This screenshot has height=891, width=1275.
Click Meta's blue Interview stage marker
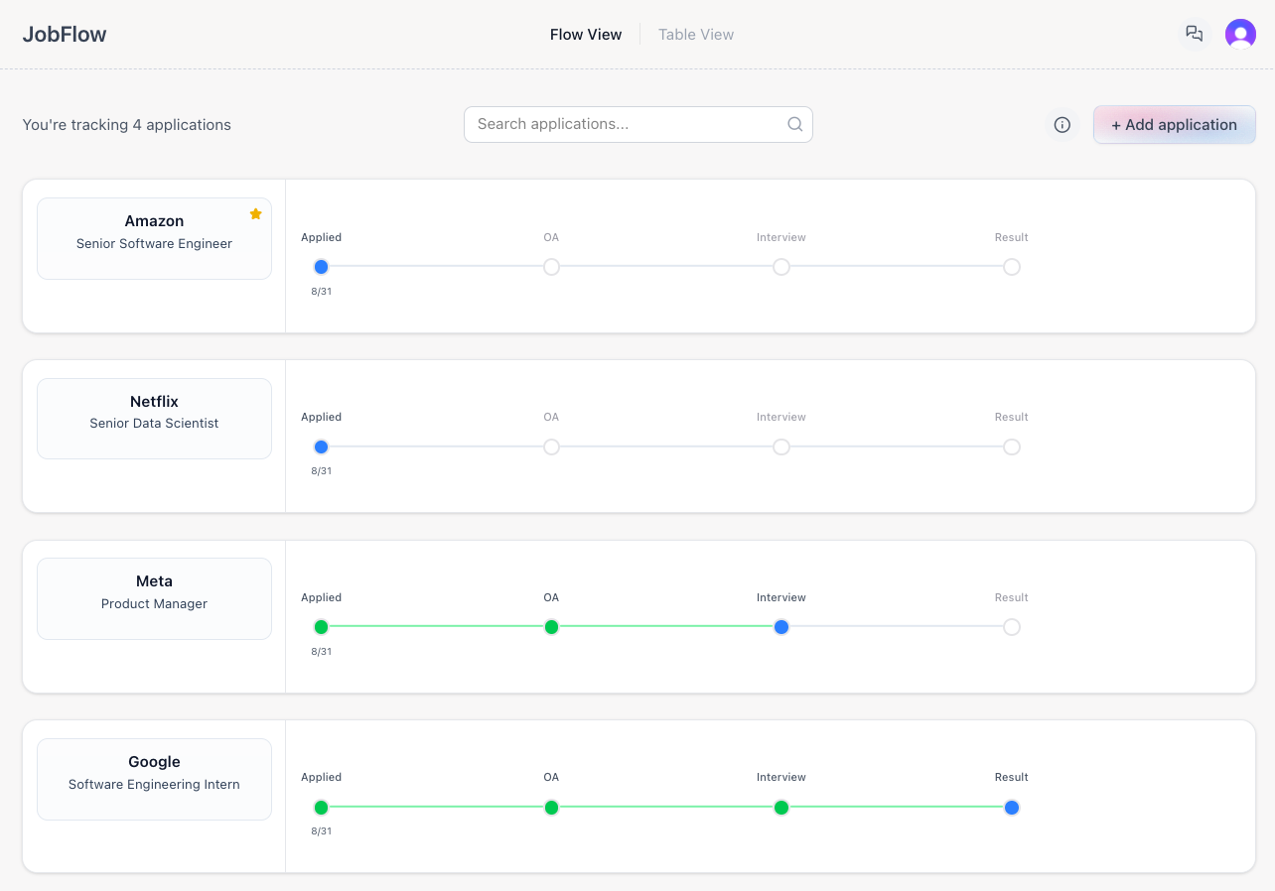[x=781, y=627]
